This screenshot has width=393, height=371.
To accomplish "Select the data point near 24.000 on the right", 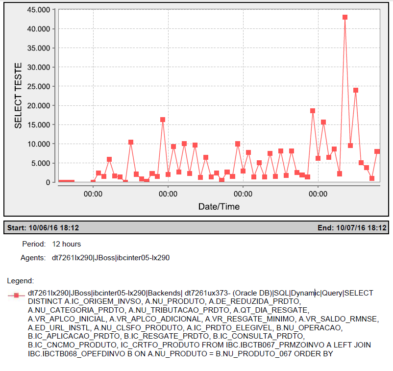I will tap(356, 90).
